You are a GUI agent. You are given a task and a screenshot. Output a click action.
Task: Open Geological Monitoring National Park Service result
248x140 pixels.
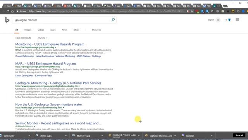[x=58, y=83]
